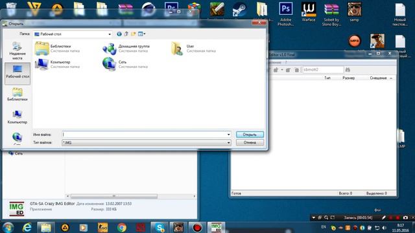Click the Открыть button
Screen dimensions: 415x233
tap(250, 135)
